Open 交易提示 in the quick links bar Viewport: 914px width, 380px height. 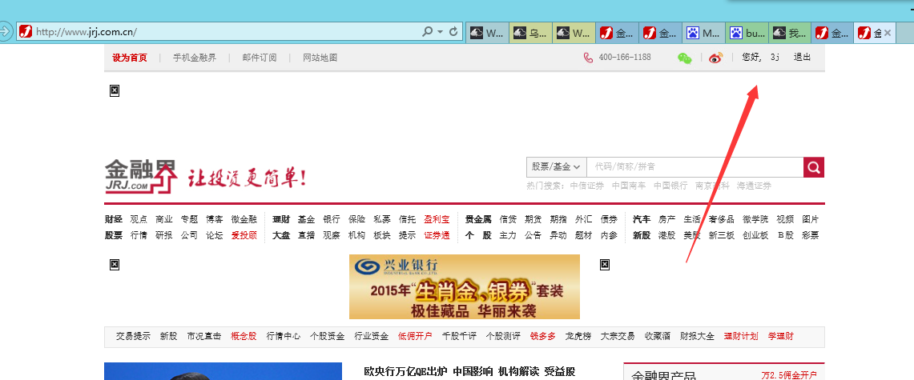click(x=133, y=336)
